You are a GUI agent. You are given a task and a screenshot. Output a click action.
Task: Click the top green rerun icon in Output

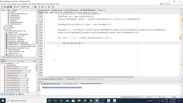(39, 83)
